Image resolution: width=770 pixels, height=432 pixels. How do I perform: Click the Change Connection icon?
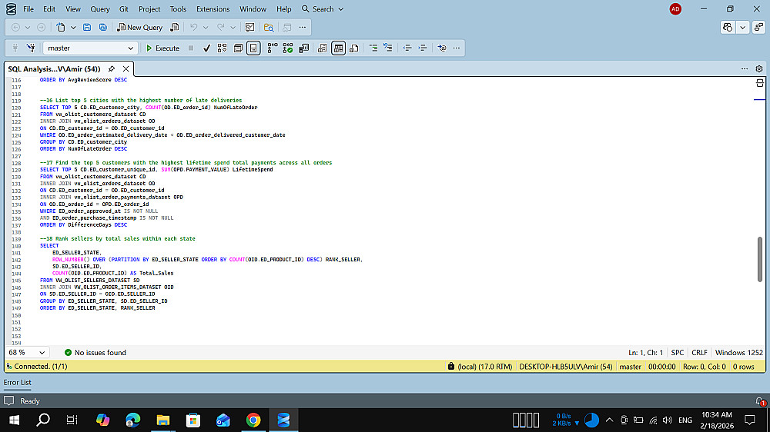(31, 48)
